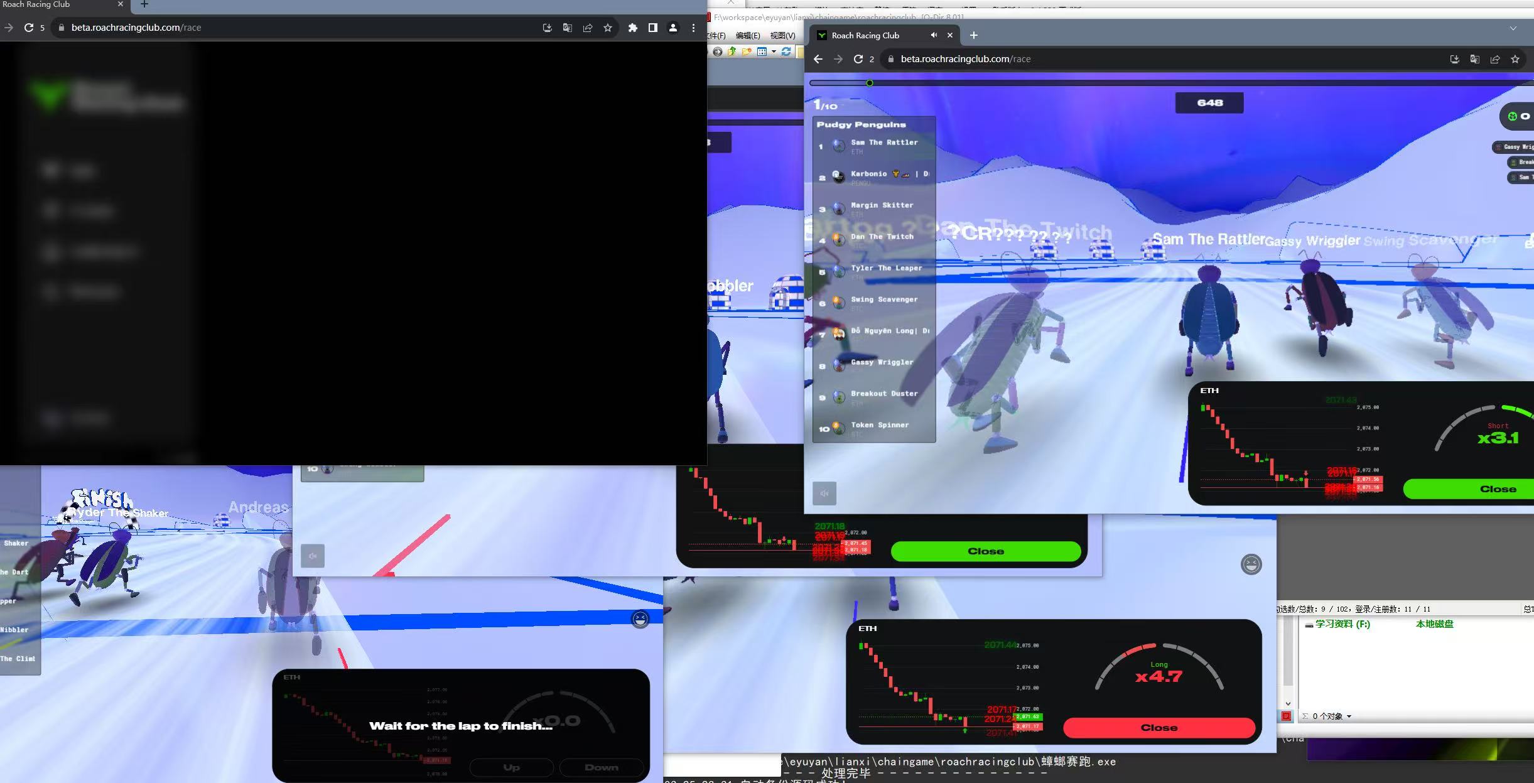
Task: Bookmark the page via star in left browser
Action: [x=608, y=28]
